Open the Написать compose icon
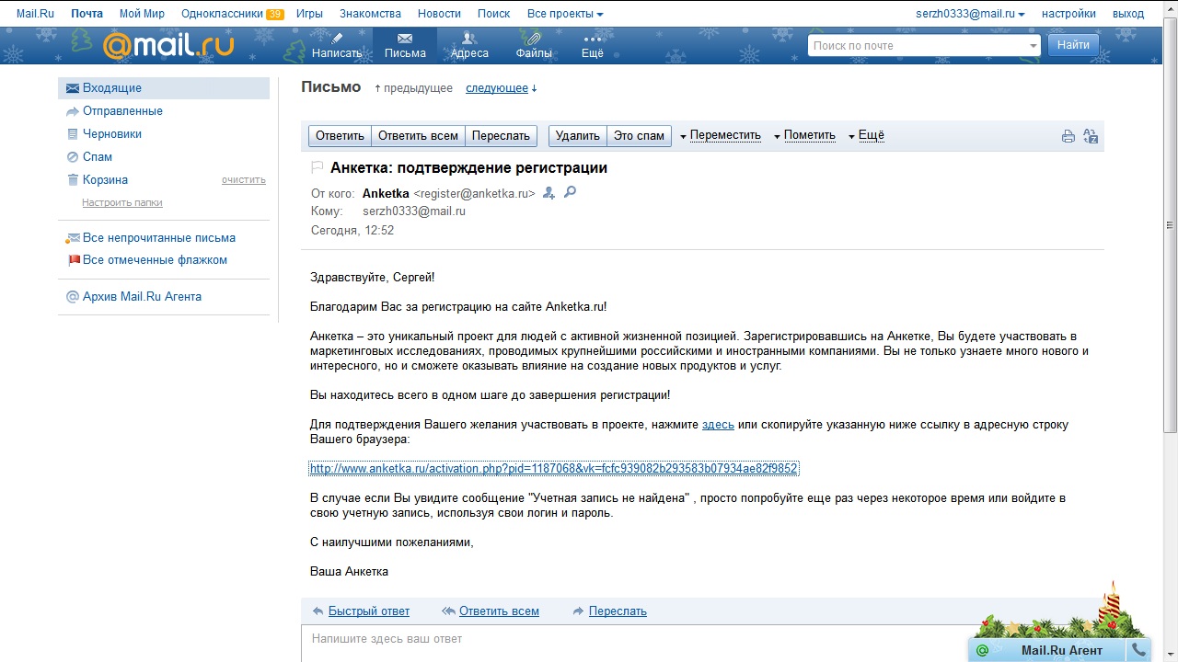 tap(337, 45)
